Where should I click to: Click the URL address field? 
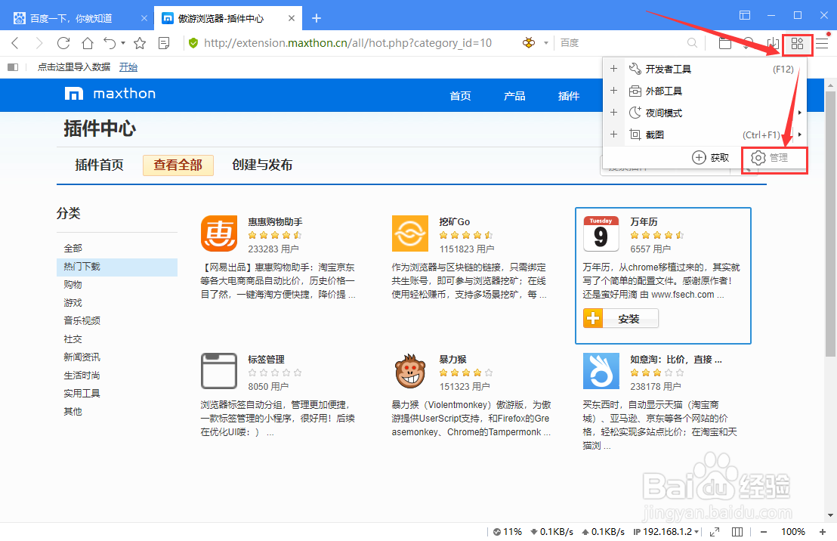[x=348, y=43]
